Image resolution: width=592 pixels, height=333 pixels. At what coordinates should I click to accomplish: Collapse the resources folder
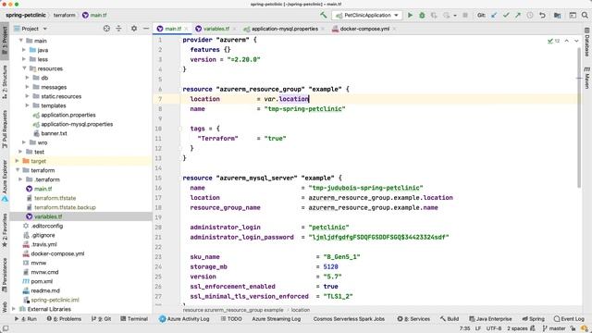click(x=24, y=68)
